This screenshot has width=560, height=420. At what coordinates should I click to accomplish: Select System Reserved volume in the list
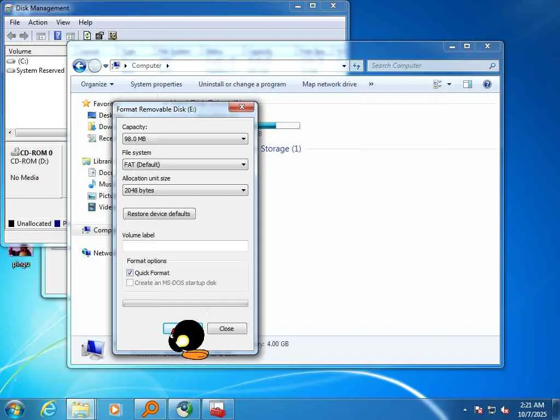click(36, 71)
